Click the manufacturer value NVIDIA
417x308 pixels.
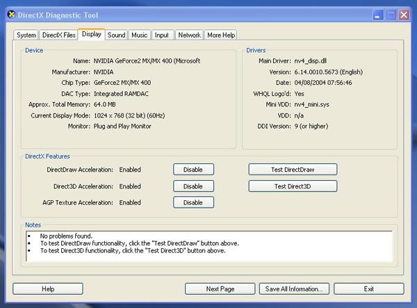(x=104, y=72)
